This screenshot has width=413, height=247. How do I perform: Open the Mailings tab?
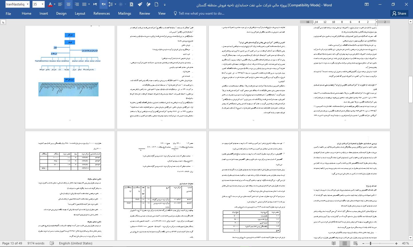[124, 13]
